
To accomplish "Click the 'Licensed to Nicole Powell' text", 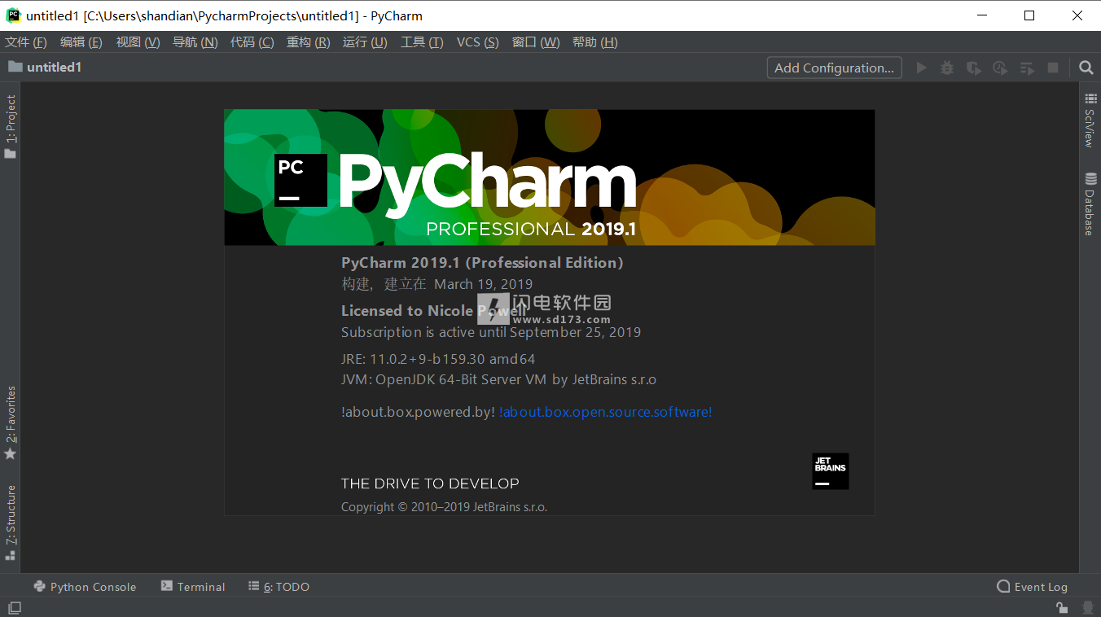I will click(433, 310).
